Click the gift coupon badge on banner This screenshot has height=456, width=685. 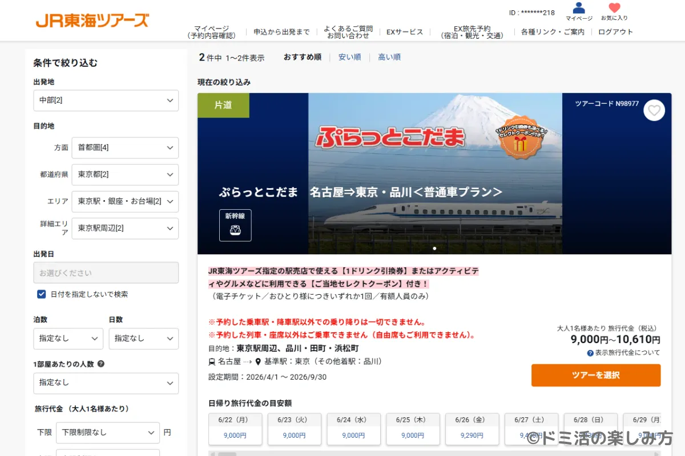point(520,137)
